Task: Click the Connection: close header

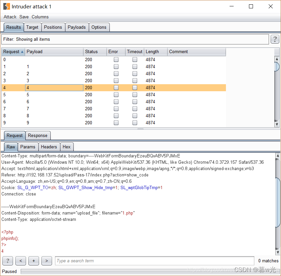Action: tap(19, 194)
